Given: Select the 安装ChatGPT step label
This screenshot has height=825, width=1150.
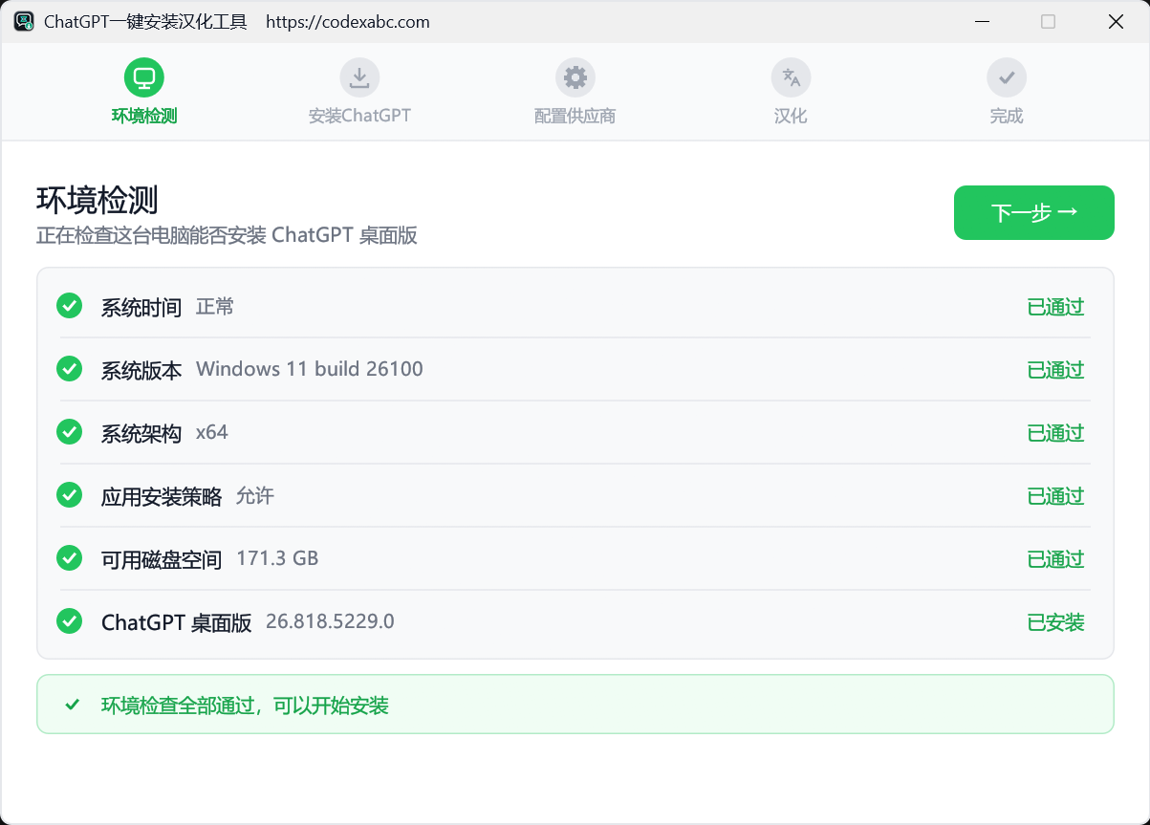Looking at the screenshot, I should [x=359, y=116].
